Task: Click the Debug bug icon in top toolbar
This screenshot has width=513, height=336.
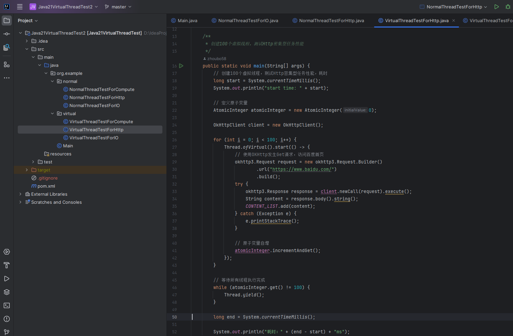Action: (508, 7)
